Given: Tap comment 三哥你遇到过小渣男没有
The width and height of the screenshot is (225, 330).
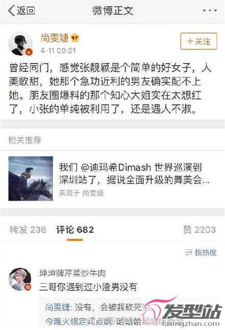Looking at the screenshot, I should (x=88, y=287).
